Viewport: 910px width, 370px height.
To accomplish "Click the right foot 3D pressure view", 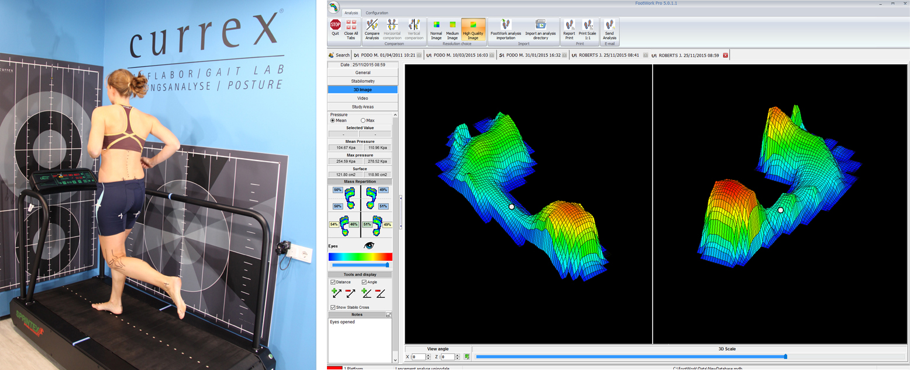I will point(780,204).
